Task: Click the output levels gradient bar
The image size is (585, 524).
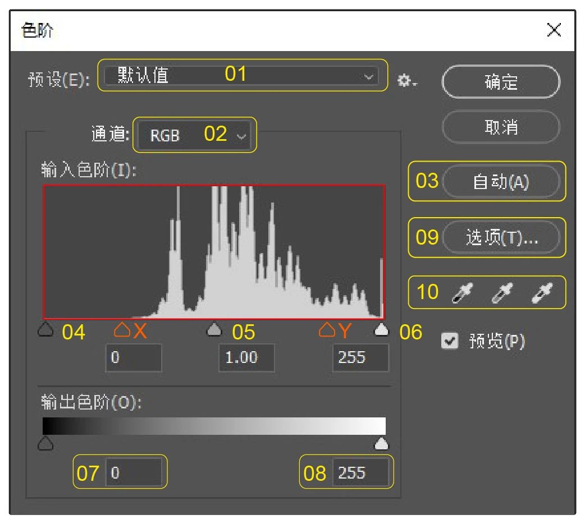Action: (x=214, y=426)
